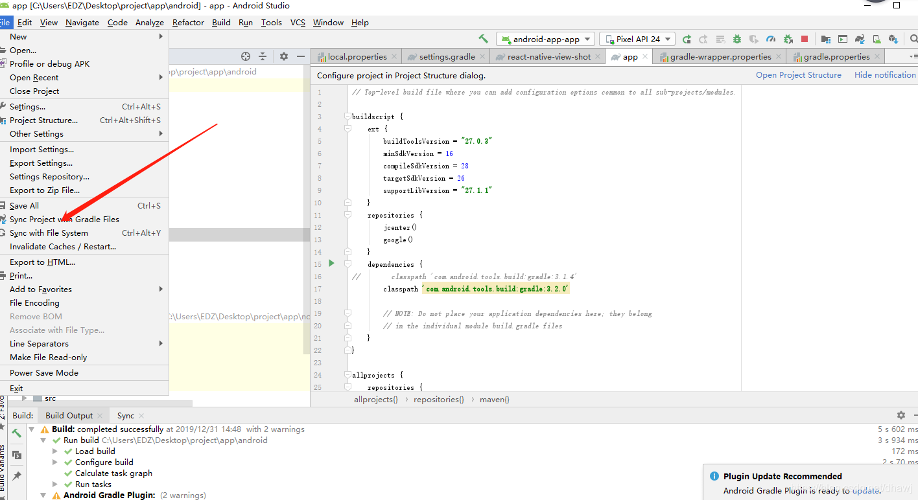The height and width of the screenshot is (500, 918).
Task: Choose Invalidate Caches / Restart
Action: 84,247
